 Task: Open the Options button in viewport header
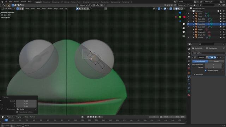coord(181,5)
